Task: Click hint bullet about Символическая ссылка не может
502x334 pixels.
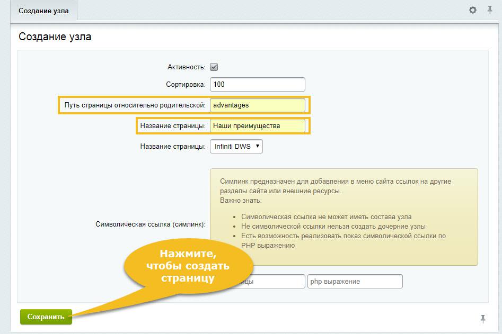Action: point(326,216)
